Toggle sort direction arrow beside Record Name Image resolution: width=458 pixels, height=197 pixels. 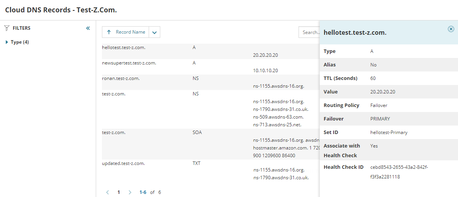[109, 32]
